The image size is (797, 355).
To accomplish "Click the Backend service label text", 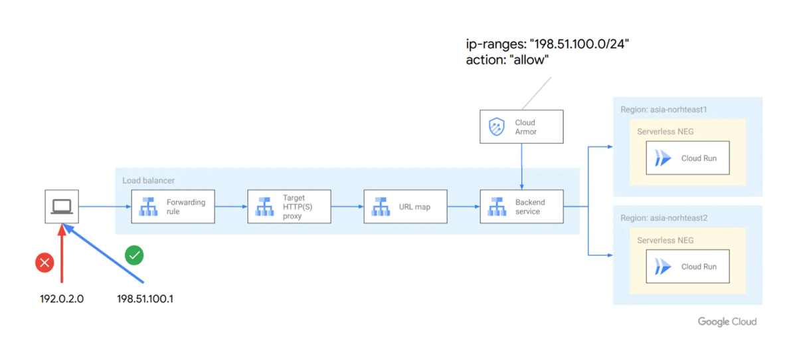I will (x=530, y=207).
